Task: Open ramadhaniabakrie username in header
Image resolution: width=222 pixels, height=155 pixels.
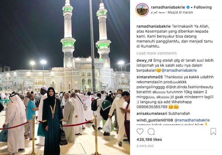Action: click(x=168, y=7)
